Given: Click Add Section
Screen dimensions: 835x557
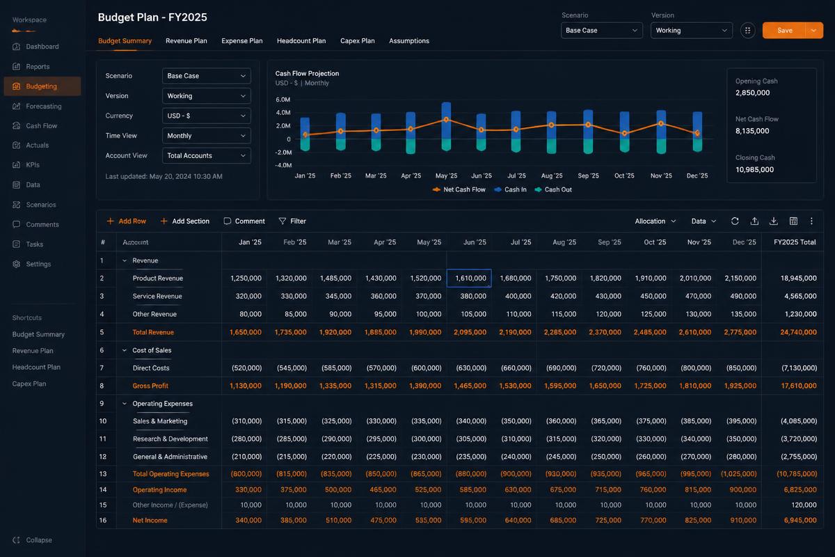Looking at the screenshot, I should (184, 221).
